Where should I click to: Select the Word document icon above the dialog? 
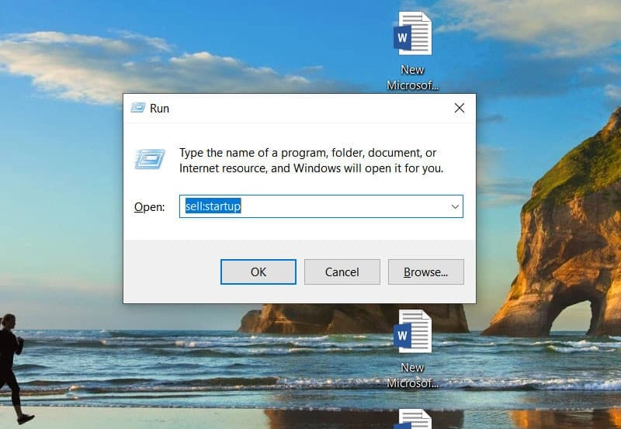pyautogui.click(x=412, y=33)
